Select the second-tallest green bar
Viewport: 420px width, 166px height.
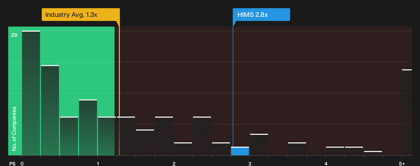point(50,110)
